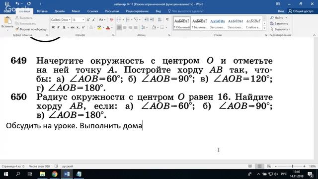Click the Format Painter (Формат по образцу) button
318x179 pixels.
pos(31,29)
